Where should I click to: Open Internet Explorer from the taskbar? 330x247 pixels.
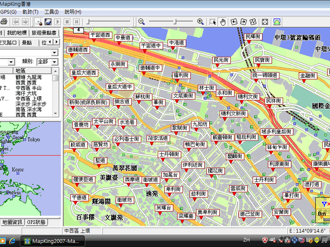[x=12, y=241]
